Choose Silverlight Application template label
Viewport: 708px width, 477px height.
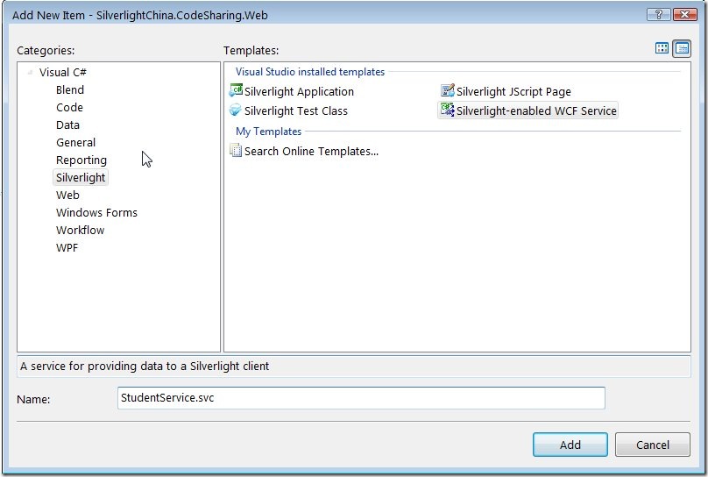coord(299,92)
